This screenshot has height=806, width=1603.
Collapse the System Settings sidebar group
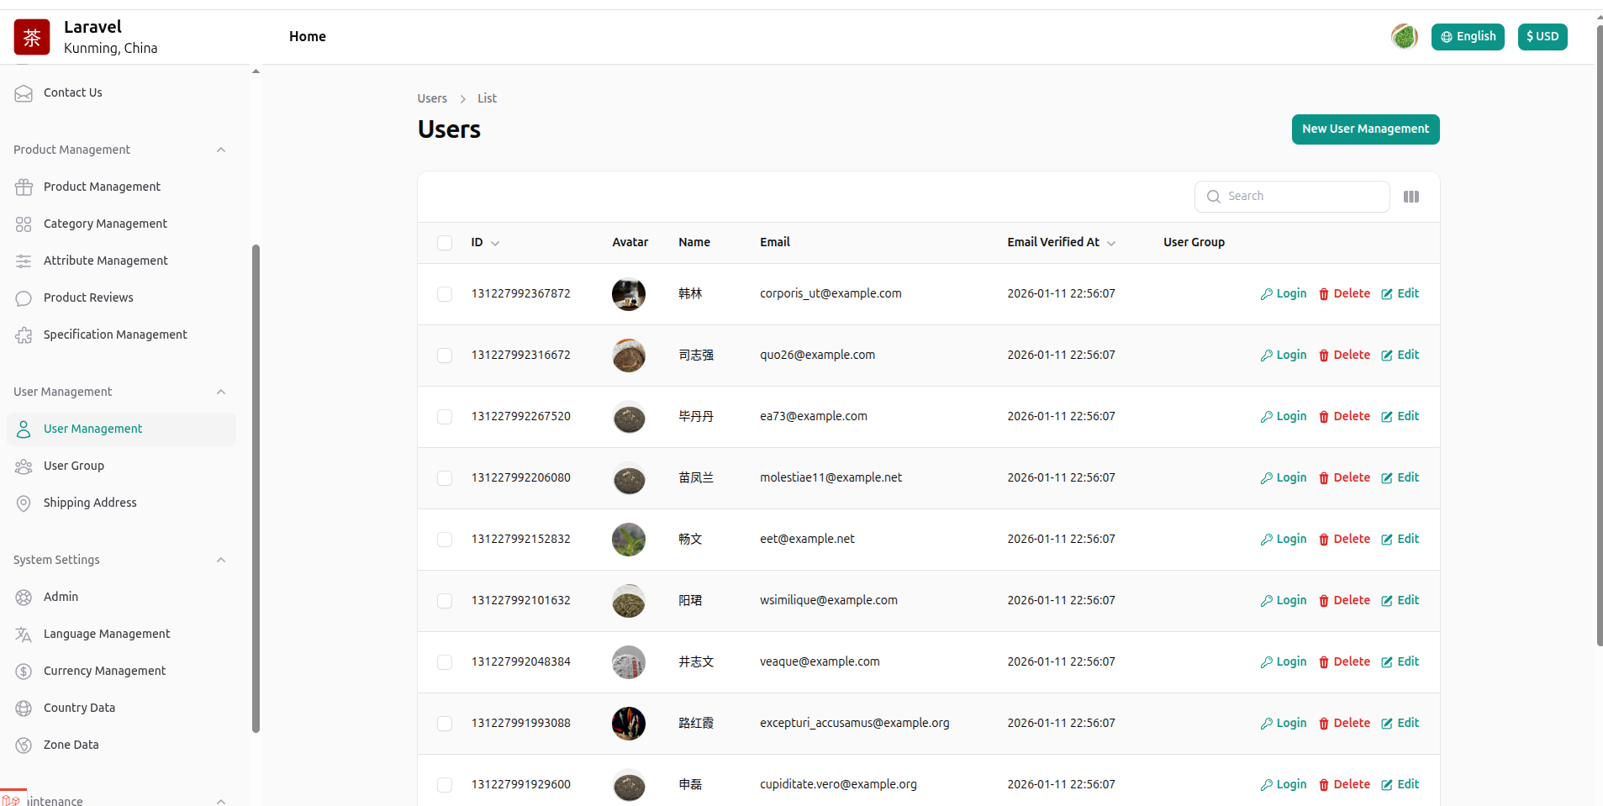[x=221, y=561]
